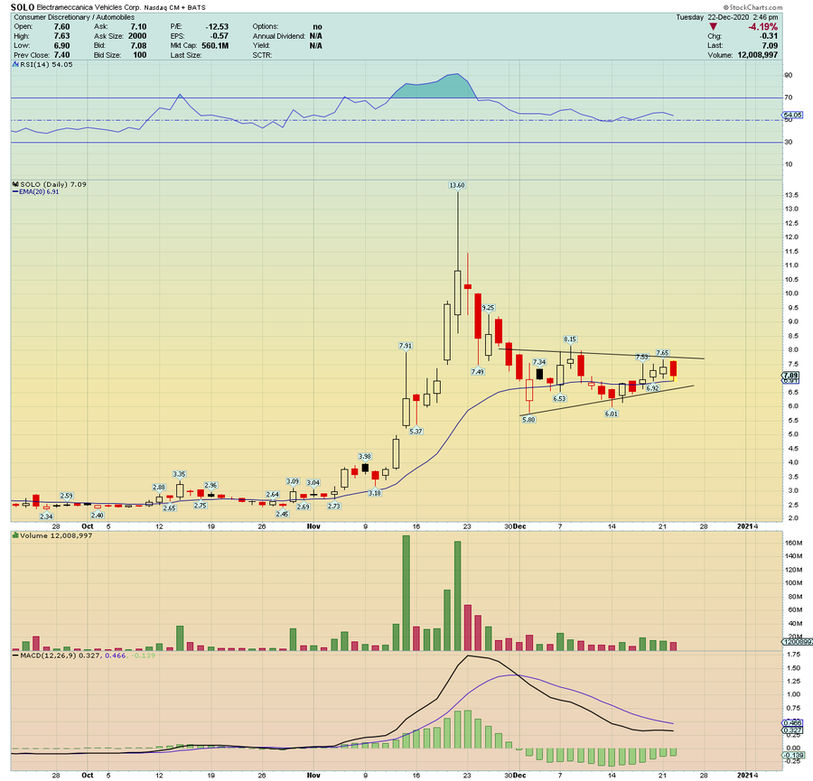
Task: Click the 7.34 price label
Action: coord(539,362)
